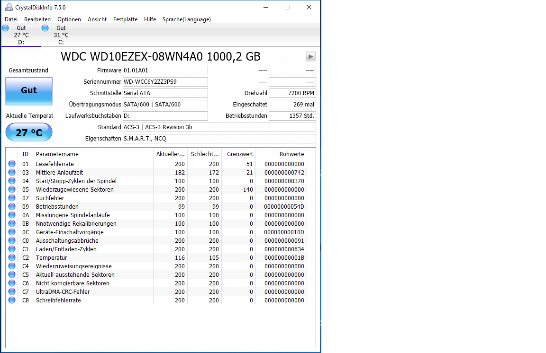The height and width of the screenshot is (353, 546).
Task: Click the Übertragungsmodus field SATA/600
Action: coord(165,104)
